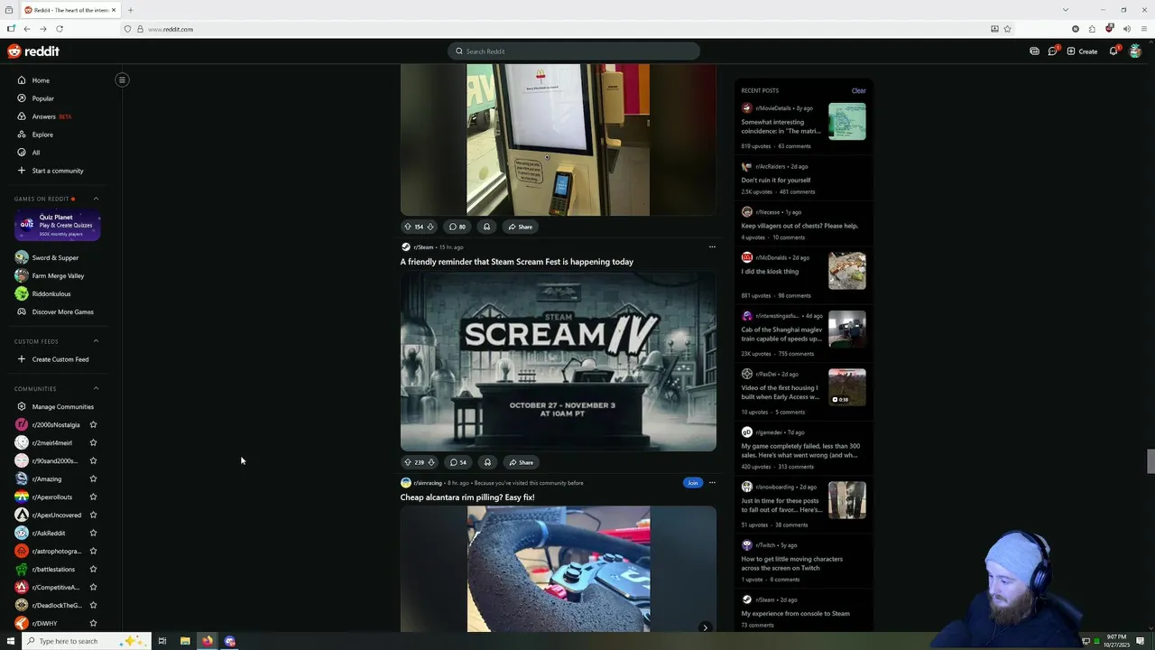
Task: Open Quiz Planet game card
Action: click(x=57, y=226)
